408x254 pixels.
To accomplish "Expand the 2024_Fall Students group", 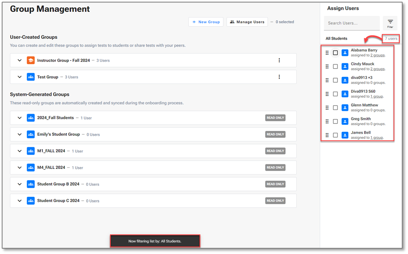I will pos(19,118).
